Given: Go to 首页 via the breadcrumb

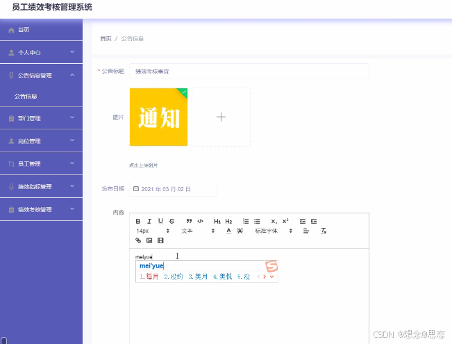Looking at the screenshot, I should tap(106, 38).
